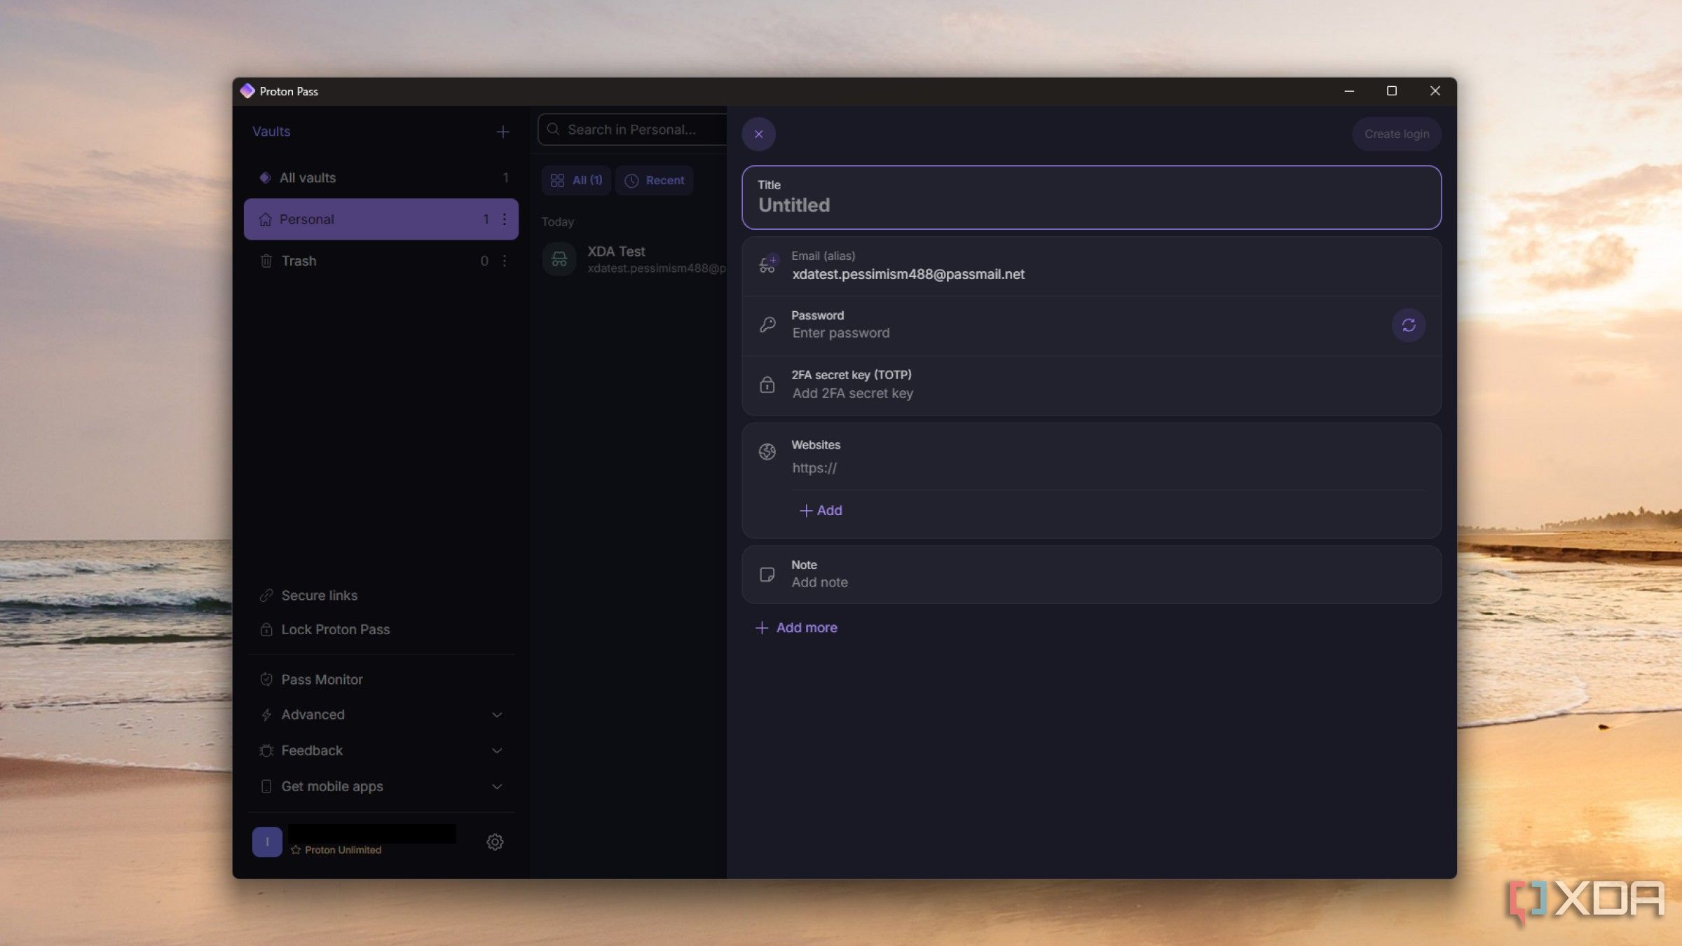The width and height of the screenshot is (1682, 946).
Task: Edit the Title field
Action: click(x=1091, y=198)
